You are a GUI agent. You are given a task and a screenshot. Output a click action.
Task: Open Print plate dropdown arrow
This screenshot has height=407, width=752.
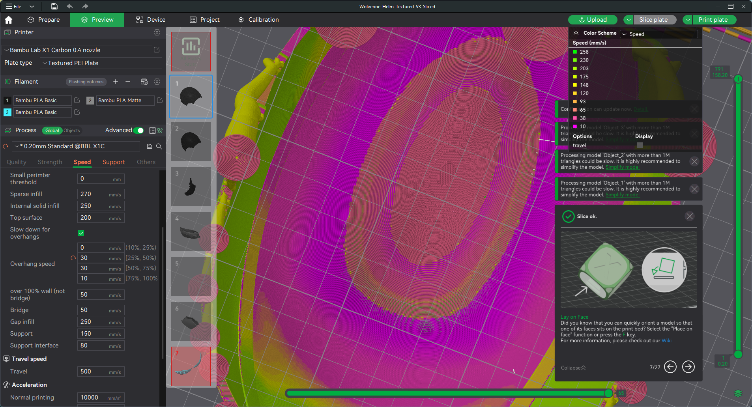tap(688, 20)
